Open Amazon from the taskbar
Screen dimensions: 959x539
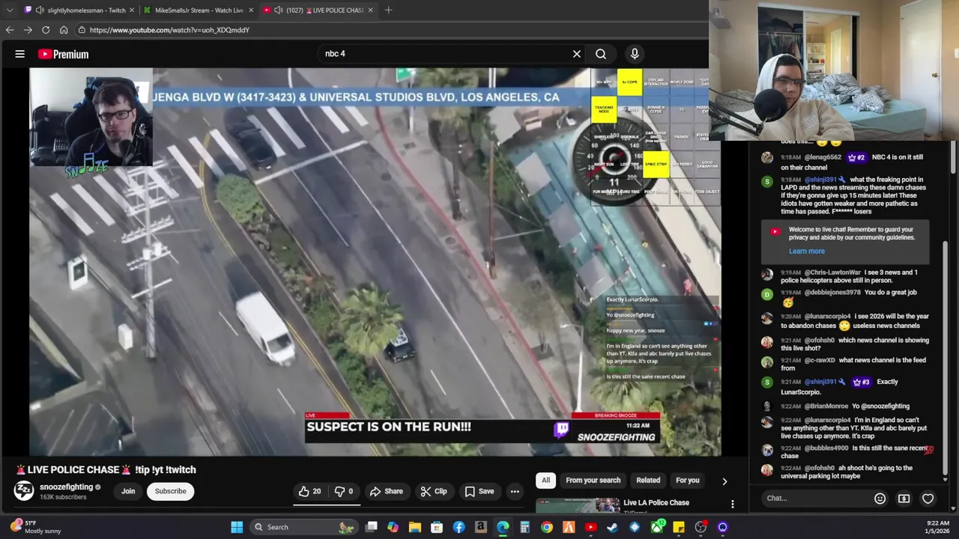click(x=480, y=527)
